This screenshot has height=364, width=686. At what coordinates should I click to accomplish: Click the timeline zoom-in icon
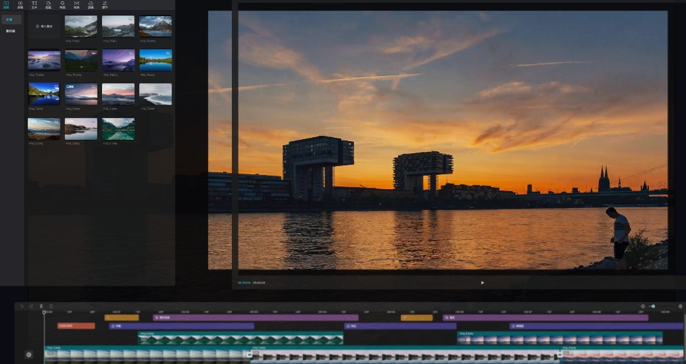(x=680, y=307)
